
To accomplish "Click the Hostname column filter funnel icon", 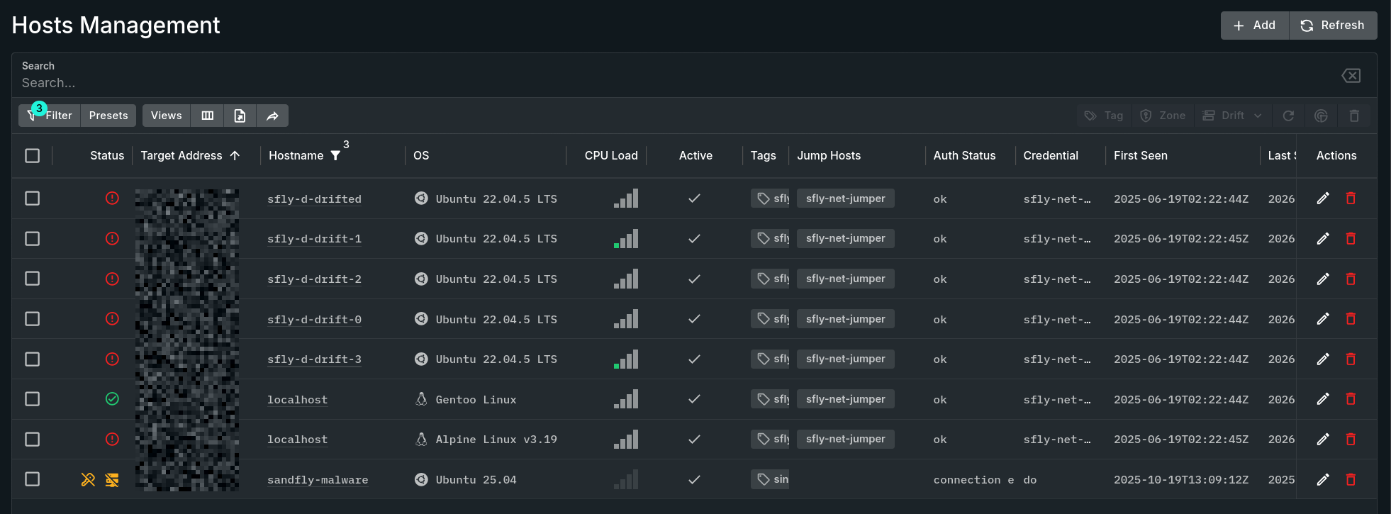I will click(x=335, y=156).
